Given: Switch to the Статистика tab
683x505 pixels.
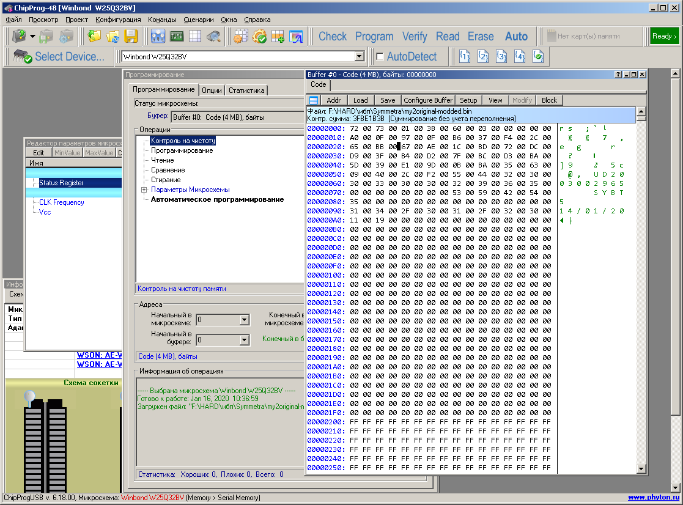Looking at the screenshot, I should 246,90.
